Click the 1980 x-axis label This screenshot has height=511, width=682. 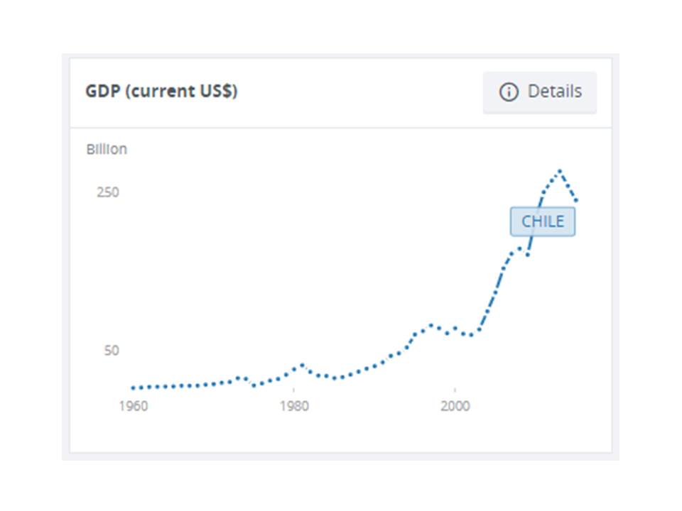[x=294, y=407]
